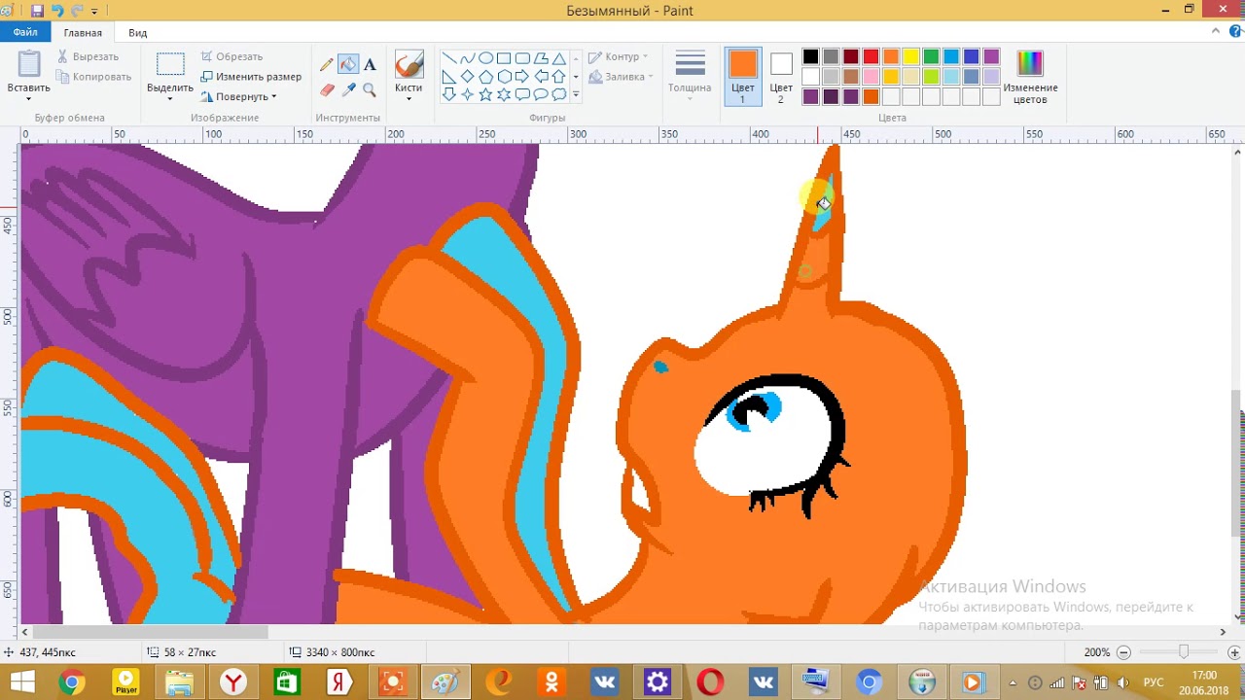Choose the Triangle shape
This screenshot has width=1245, height=700.
click(559, 58)
